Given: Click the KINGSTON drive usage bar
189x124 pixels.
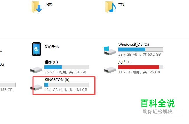Looking at the screenshot, I should 67,85.
